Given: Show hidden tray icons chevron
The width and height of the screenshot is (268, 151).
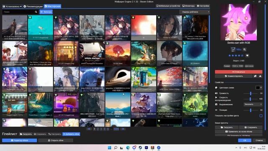Looking at the screenshot, I should pyautogui.click(x=236, y=148).
